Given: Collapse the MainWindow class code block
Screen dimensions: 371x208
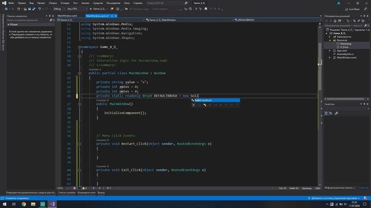Looking at the screenshot, I should [x=79, y=73].
